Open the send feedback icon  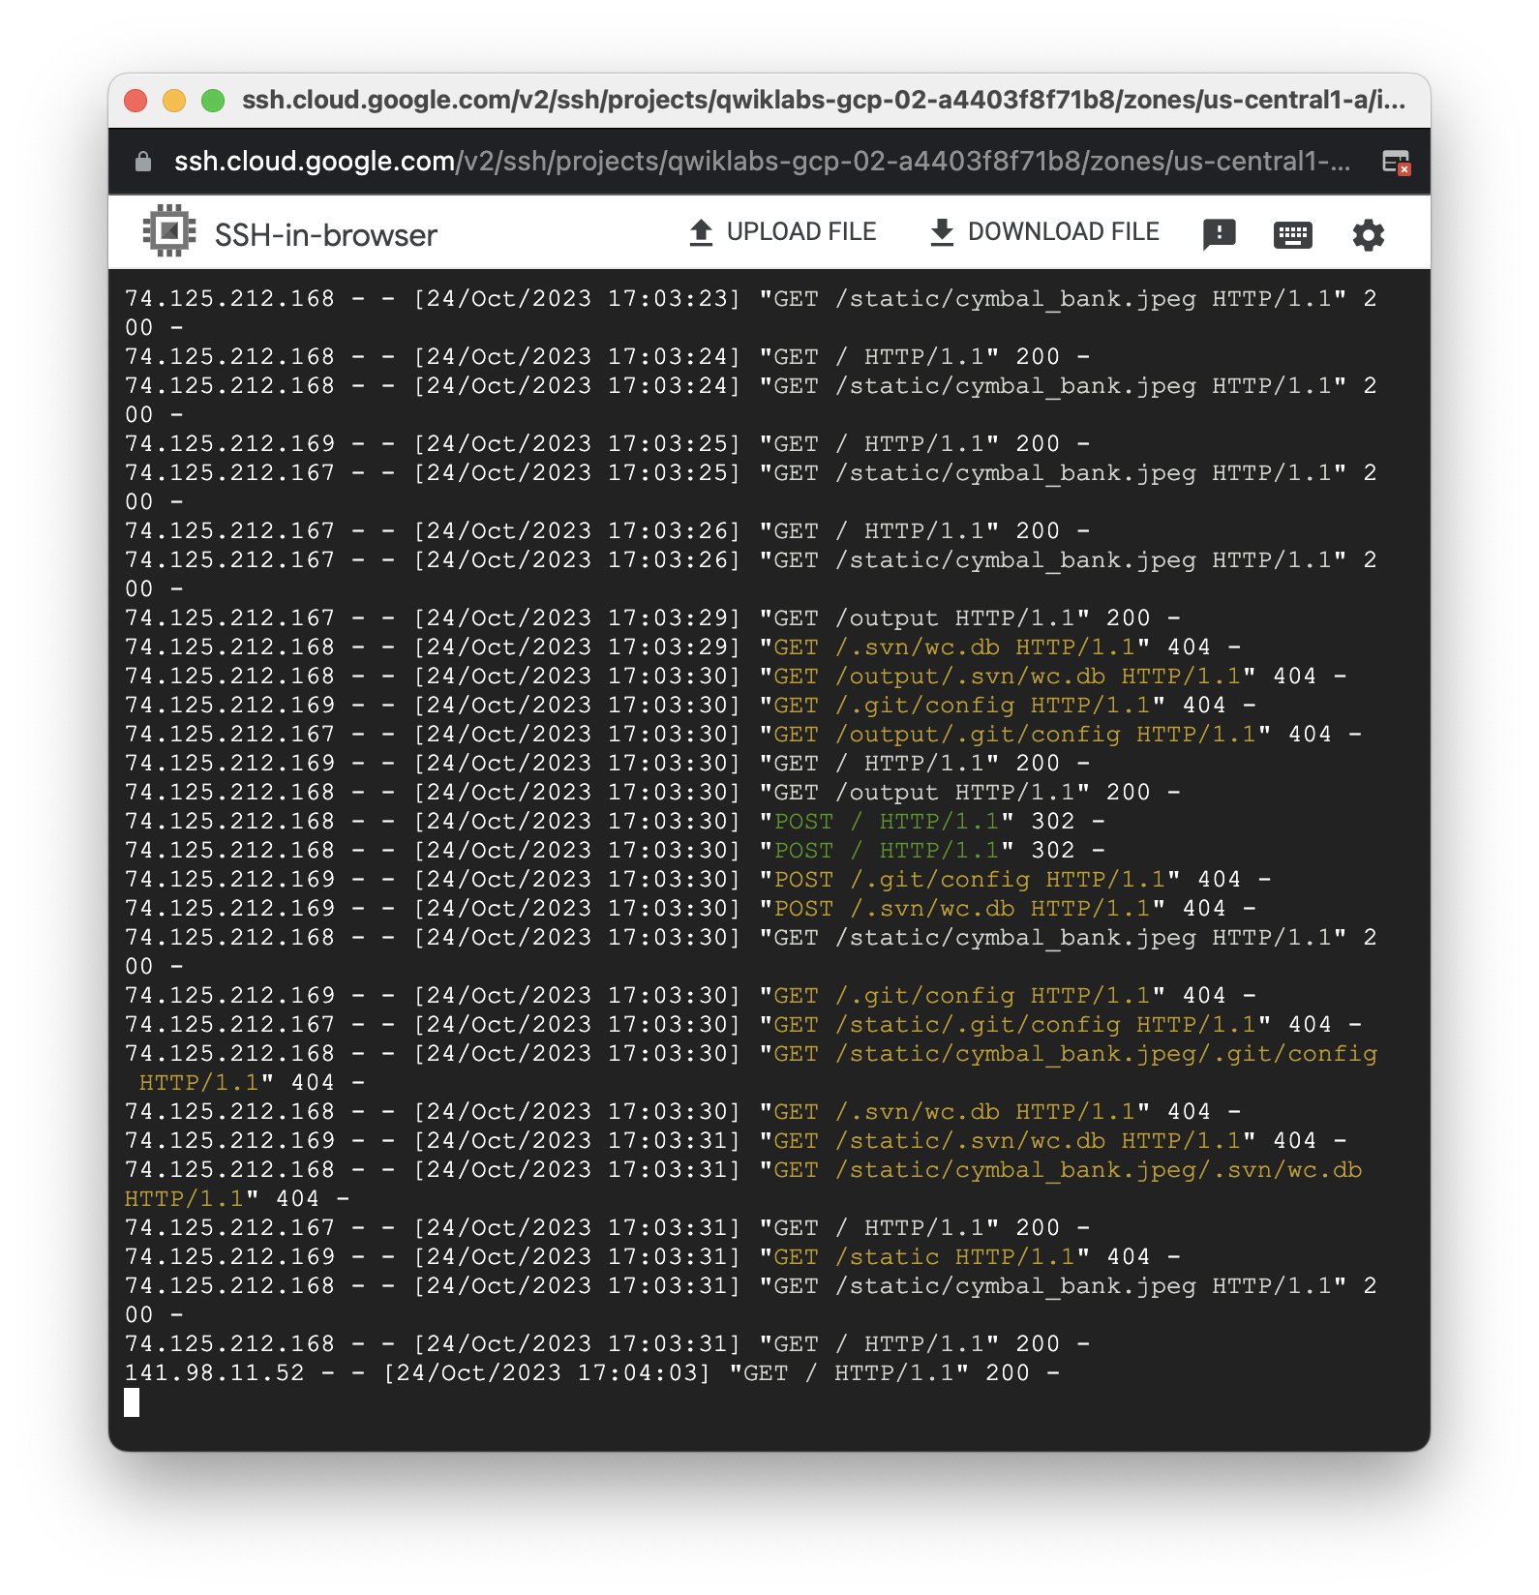click(x=1219, y=234)
